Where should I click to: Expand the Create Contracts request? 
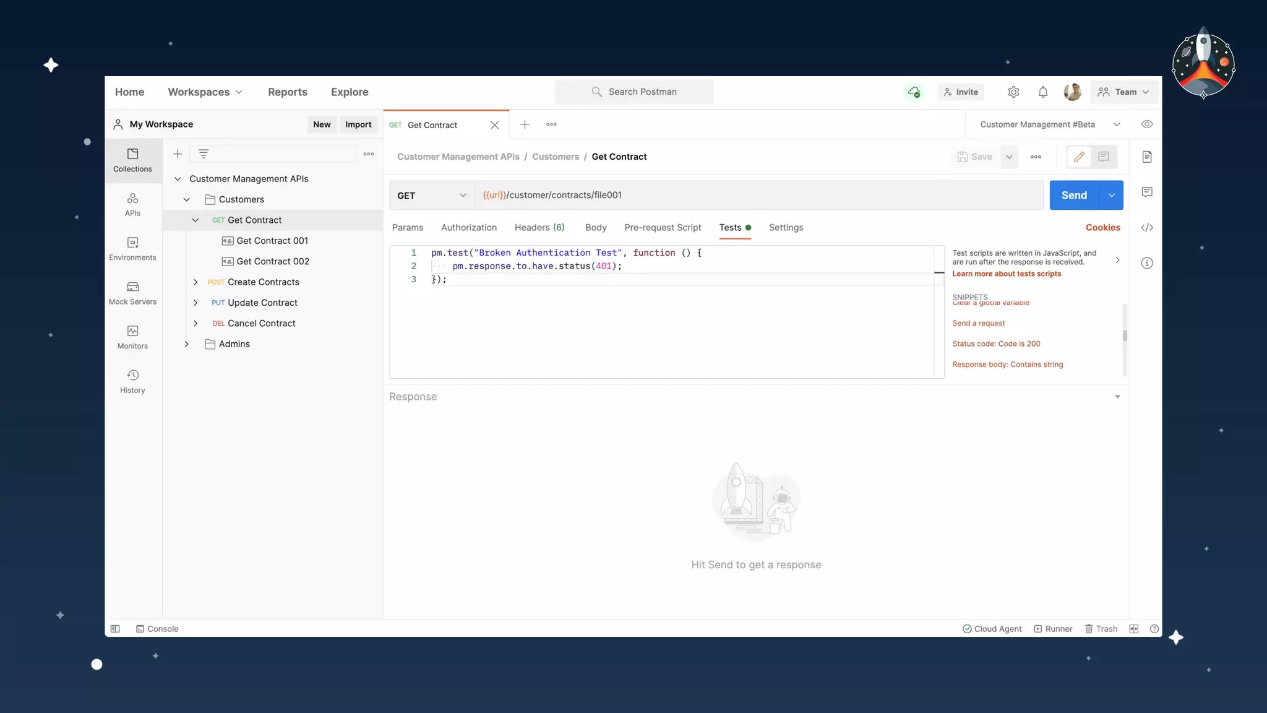[x=195, y=282]
